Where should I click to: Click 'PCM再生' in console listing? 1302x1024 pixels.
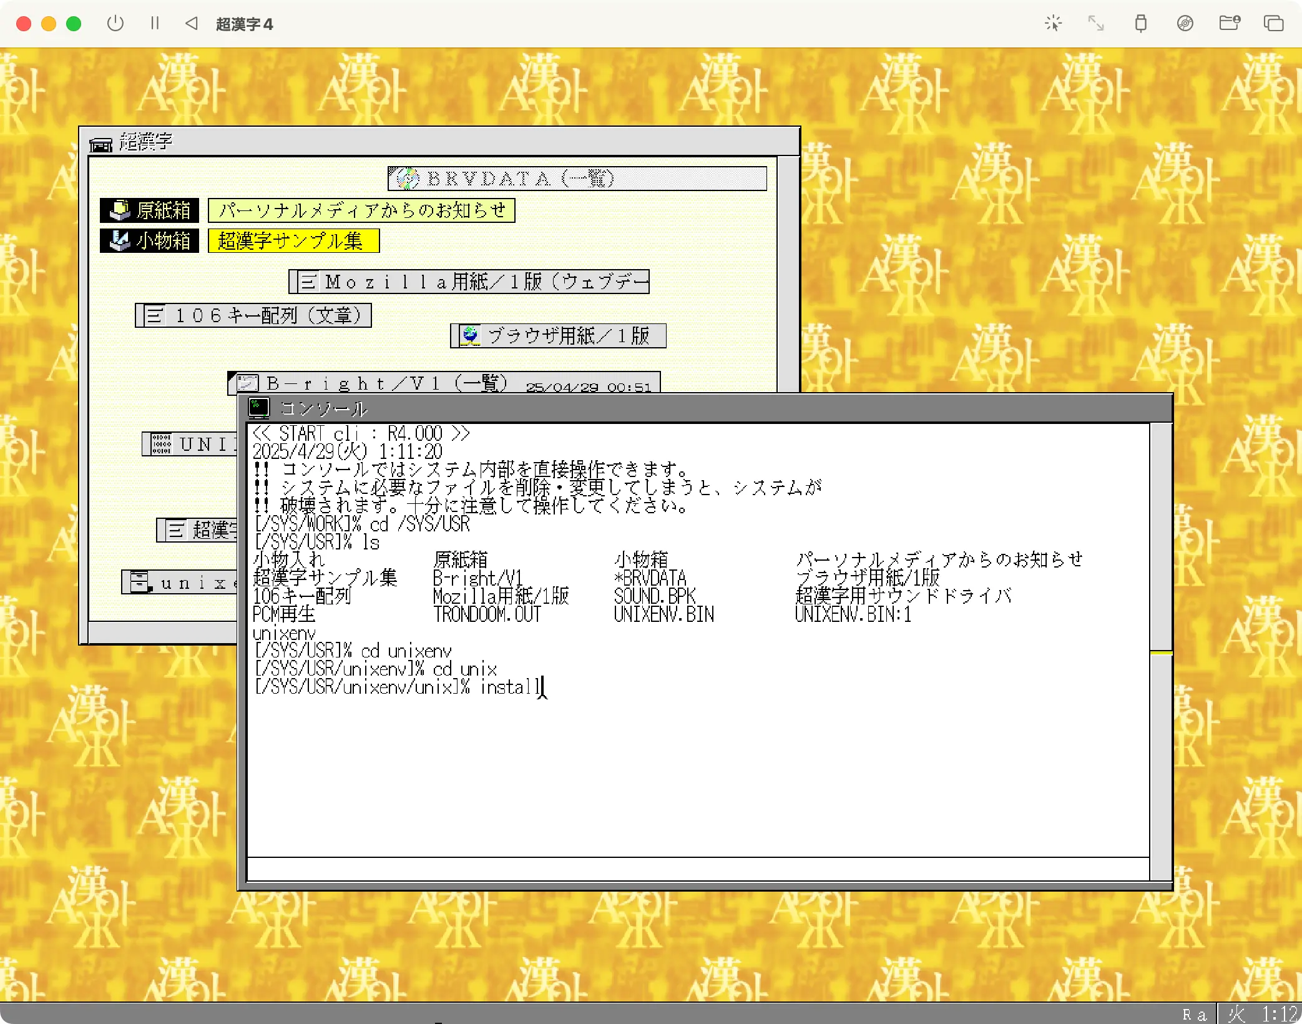(284, 614)
